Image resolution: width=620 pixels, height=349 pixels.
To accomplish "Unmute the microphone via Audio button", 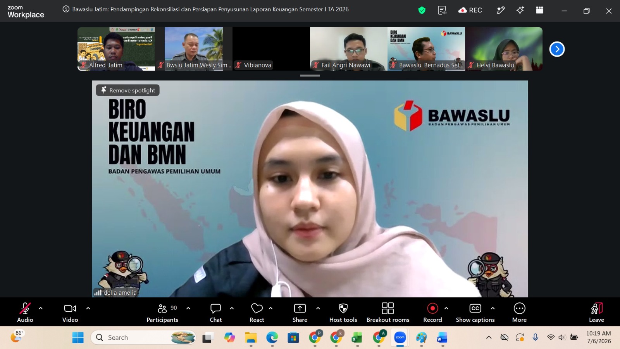I will [x=25, y=312].
